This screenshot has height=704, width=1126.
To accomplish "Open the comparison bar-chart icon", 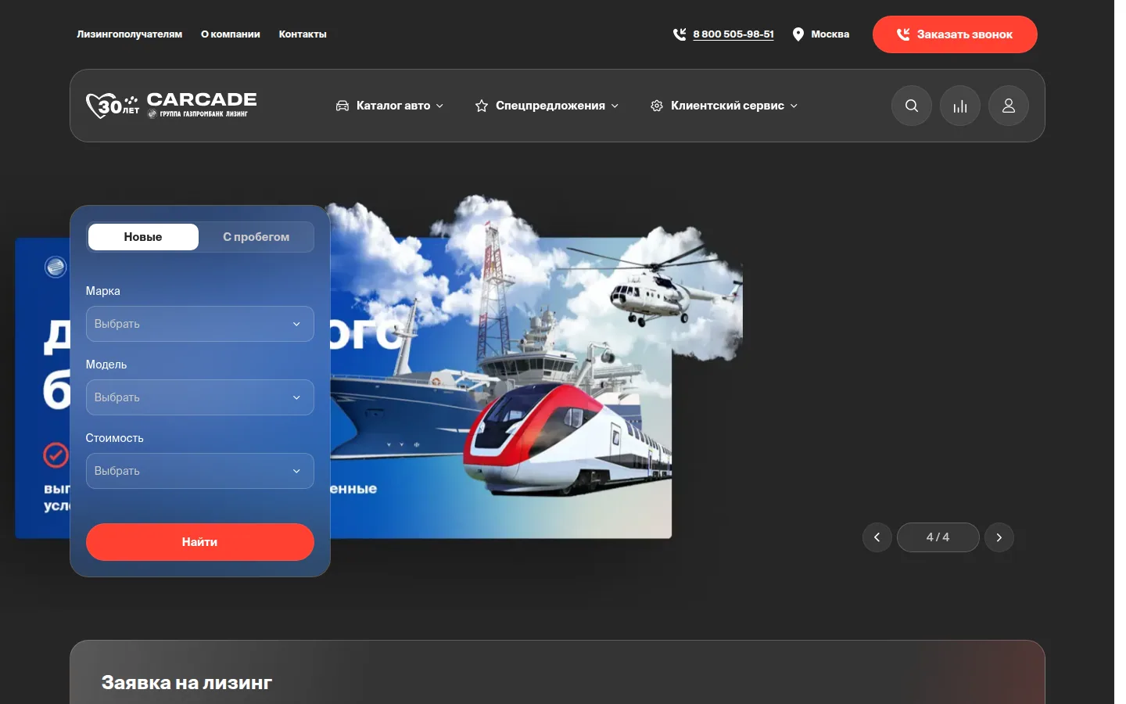I will click(960, 106).
